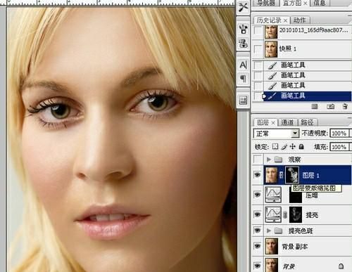Close the 直方图 tab with its x

[x=305, y=3]
